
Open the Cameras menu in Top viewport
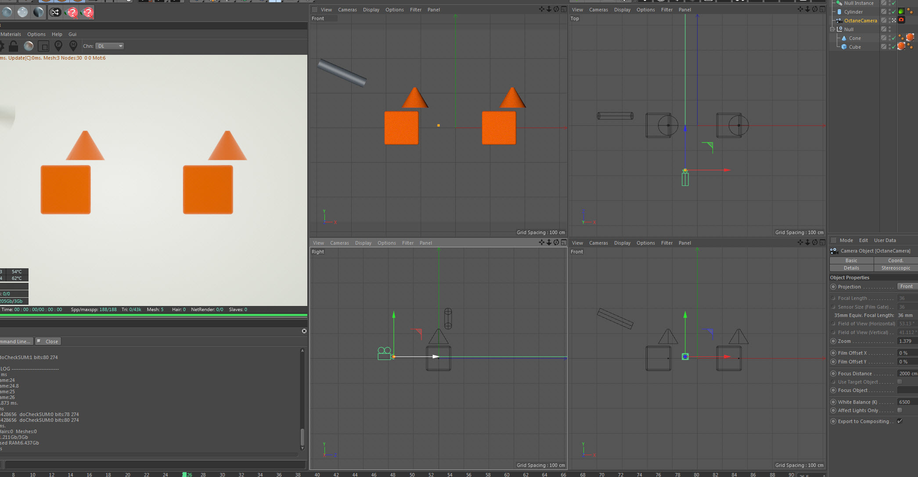[598, 10]
